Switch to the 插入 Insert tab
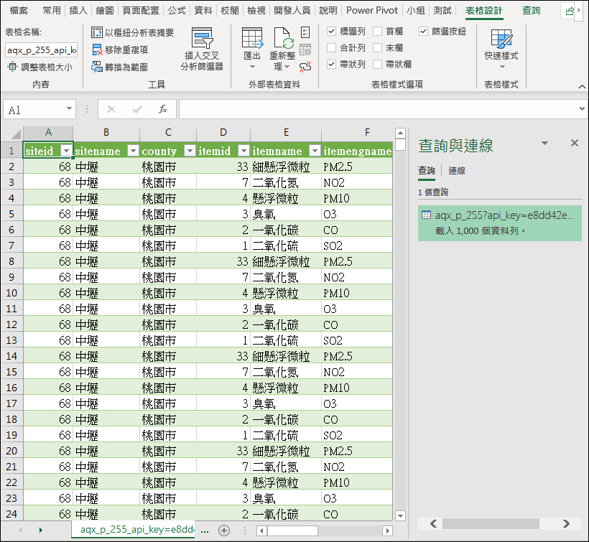Image resolution: width=589 pixels, height=542 pixels. point(78,11)
